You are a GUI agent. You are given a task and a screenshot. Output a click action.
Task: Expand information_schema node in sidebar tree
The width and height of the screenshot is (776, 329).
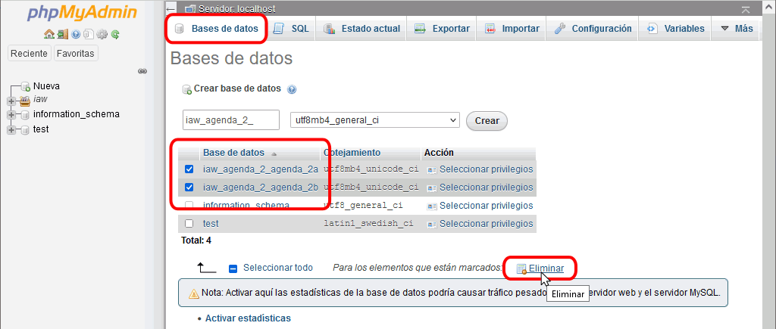12,115
